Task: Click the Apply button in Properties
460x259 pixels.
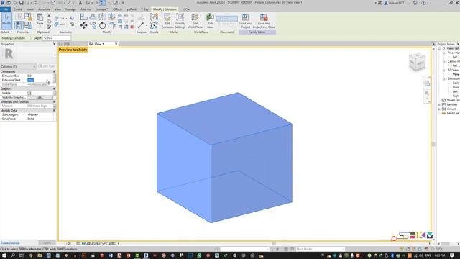Action: coord(47,243)
